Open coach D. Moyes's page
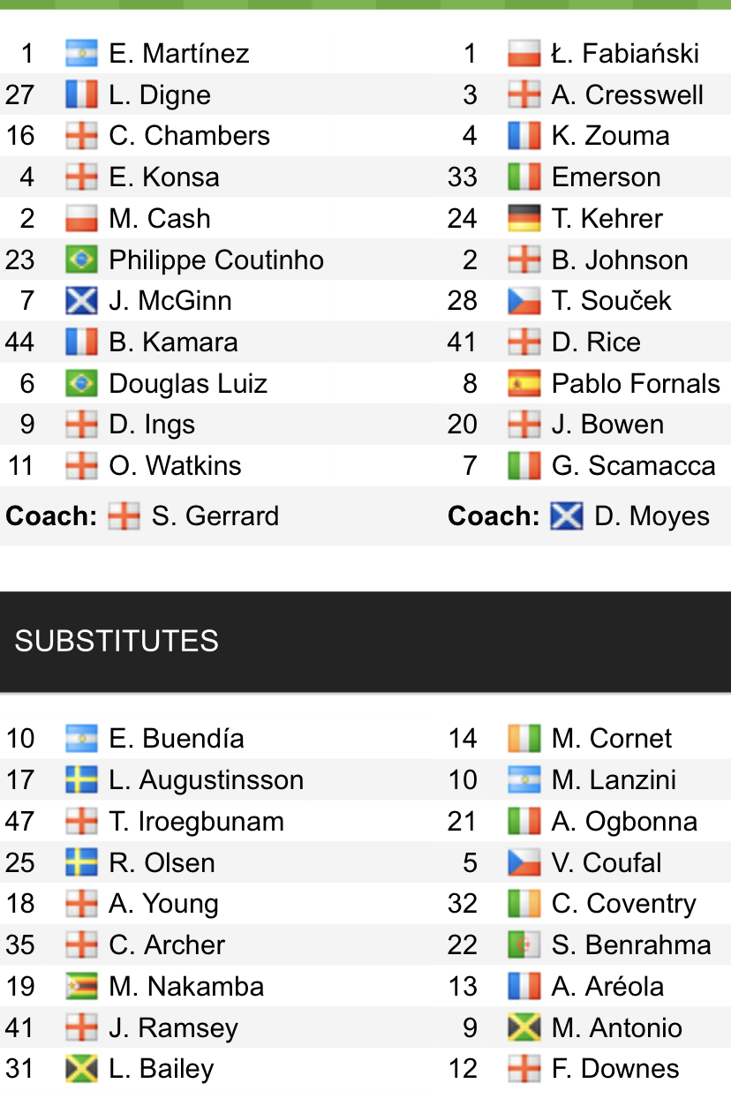Viewport: 731px width, 1106px height. point(652,516)
